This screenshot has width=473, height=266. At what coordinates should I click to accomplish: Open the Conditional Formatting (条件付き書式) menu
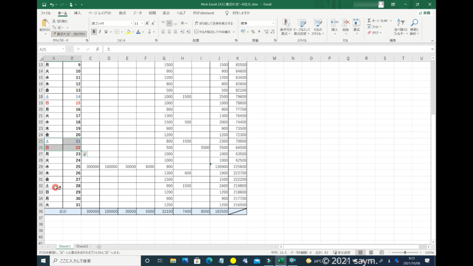pyautogui.click(x=286, y=25)
